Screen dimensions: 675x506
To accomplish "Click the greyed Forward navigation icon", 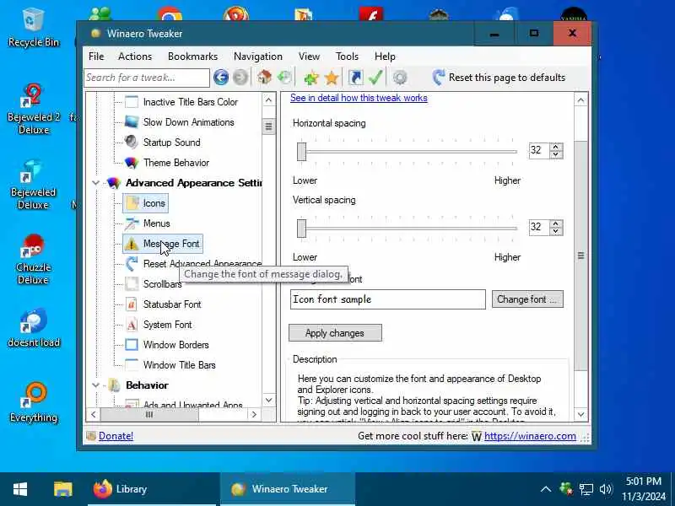I will tap(240, 78).
